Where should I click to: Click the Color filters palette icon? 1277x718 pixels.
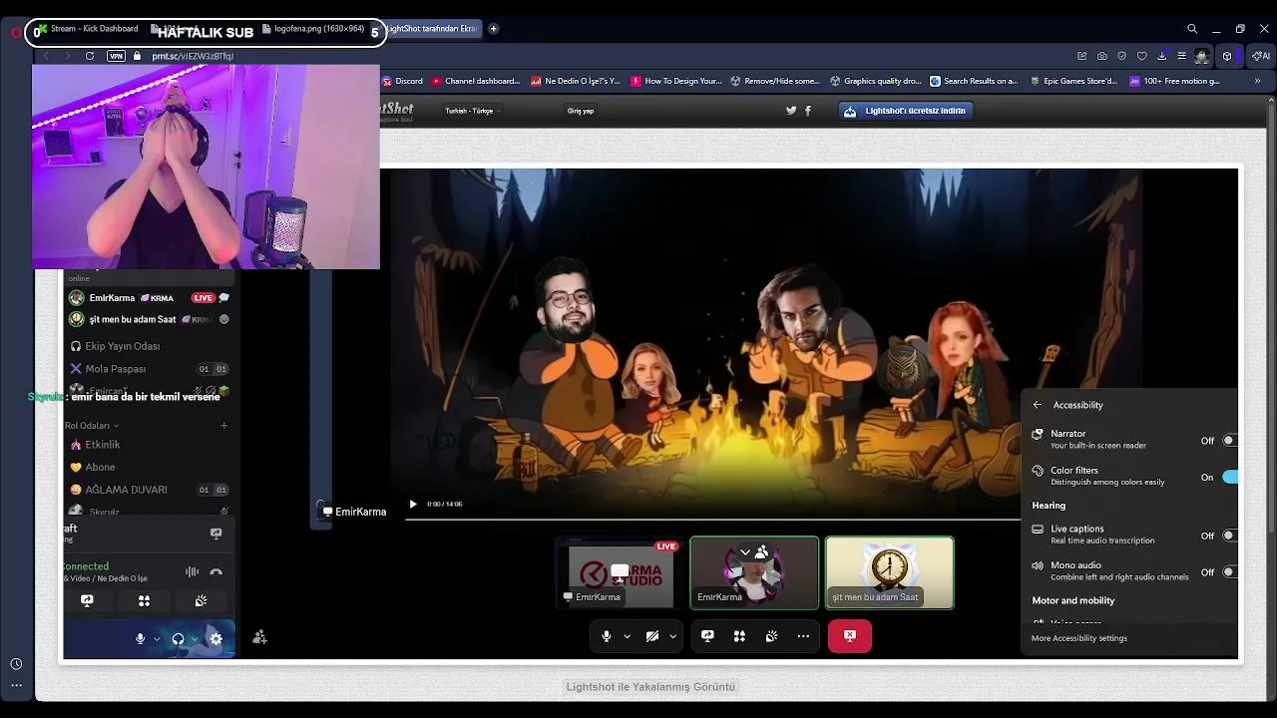1038,471
